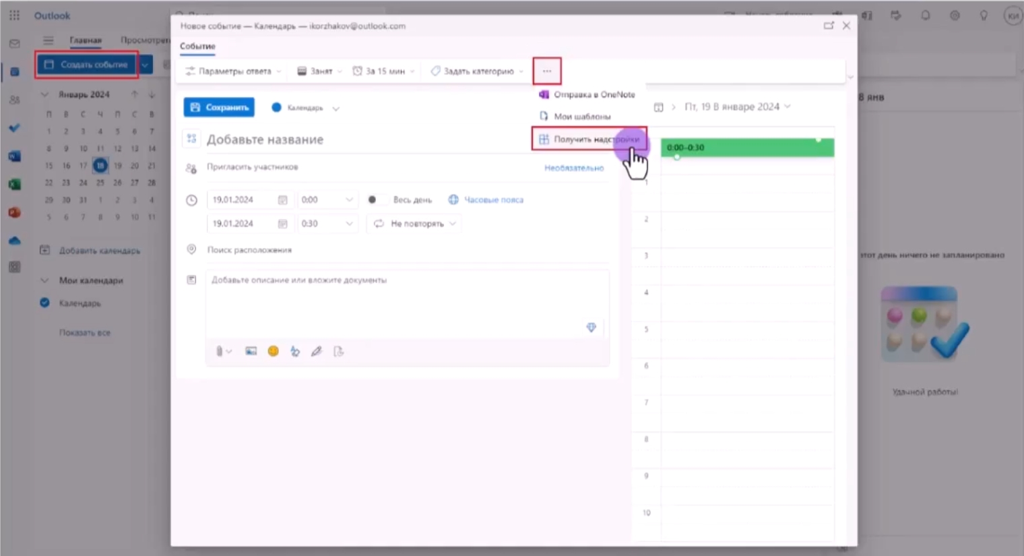Toggle the 'Весь день' all-day switch
The width and height of the screenshot is (1024, 556).
(x=376, y=199)
